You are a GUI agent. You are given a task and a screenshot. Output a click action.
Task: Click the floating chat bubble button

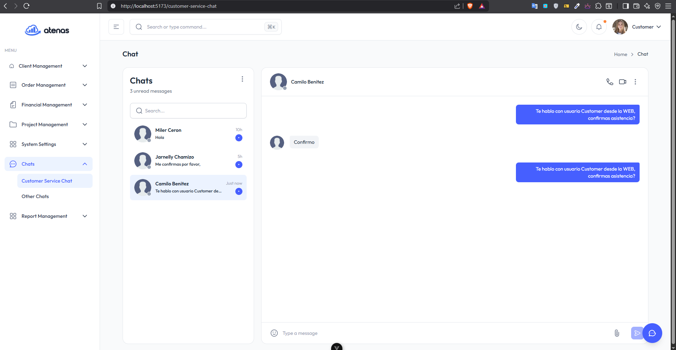pos(652,333)
